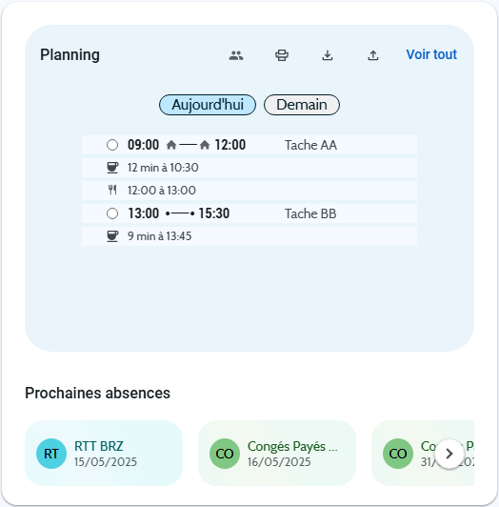Screen dimensions: 499x507
Task: Click the Tache AA task label
Action: (x=310, y=145)
